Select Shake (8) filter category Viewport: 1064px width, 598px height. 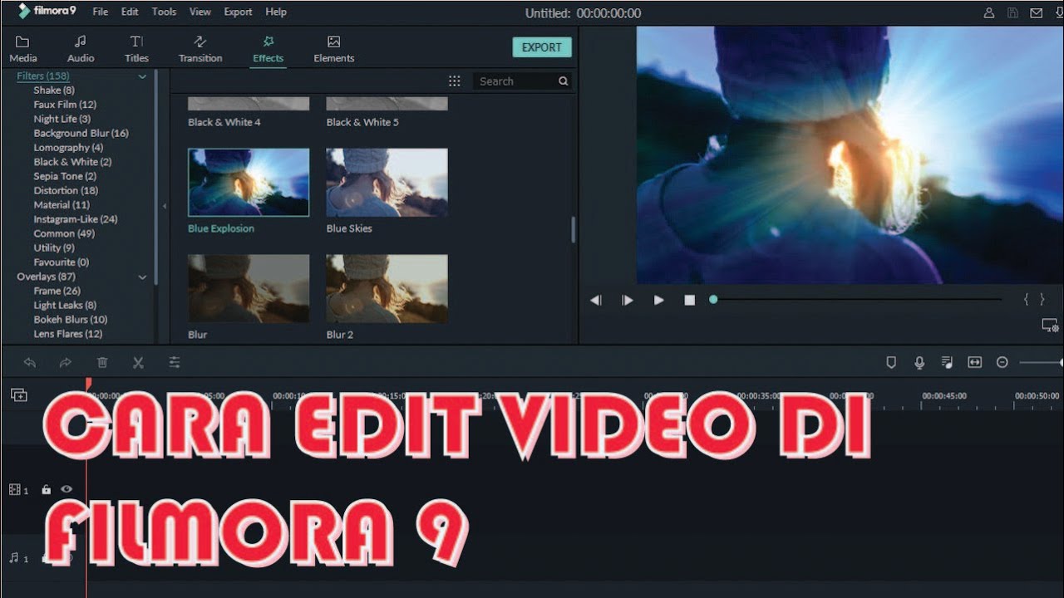pos(54,91)
